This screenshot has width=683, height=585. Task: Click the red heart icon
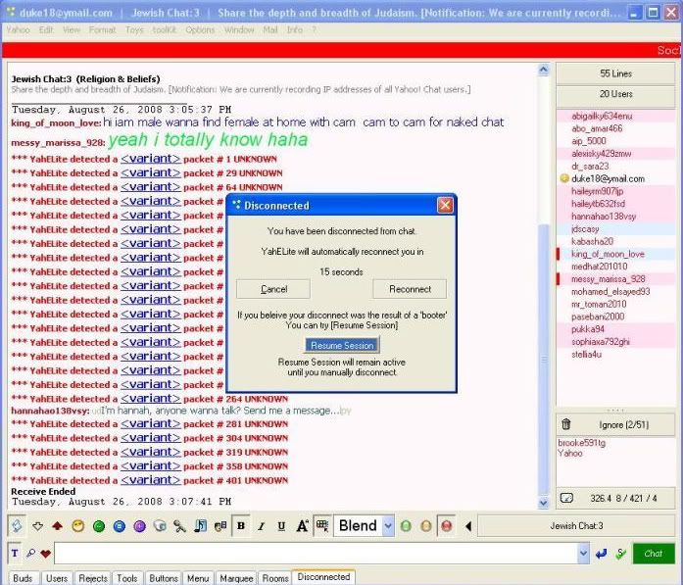point(45,554)
